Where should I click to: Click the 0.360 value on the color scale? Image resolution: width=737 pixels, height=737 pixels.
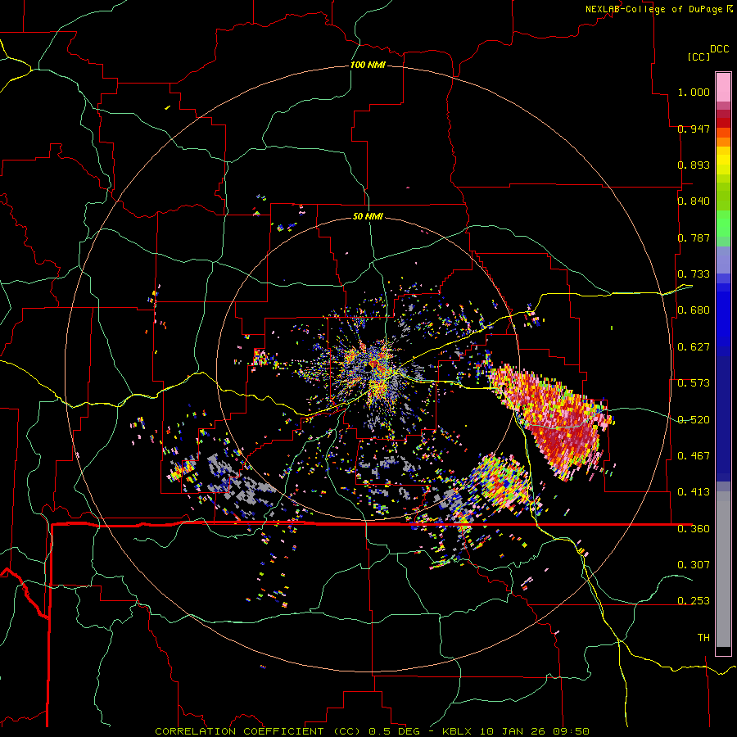point(694,529)
